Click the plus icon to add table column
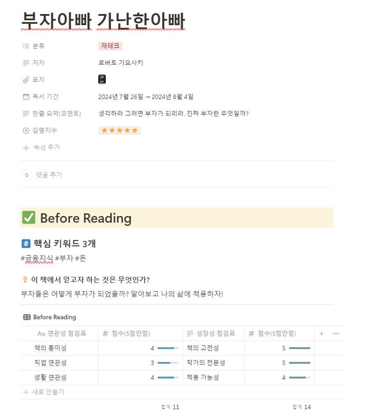365x412 pixels. click(321, 334)
